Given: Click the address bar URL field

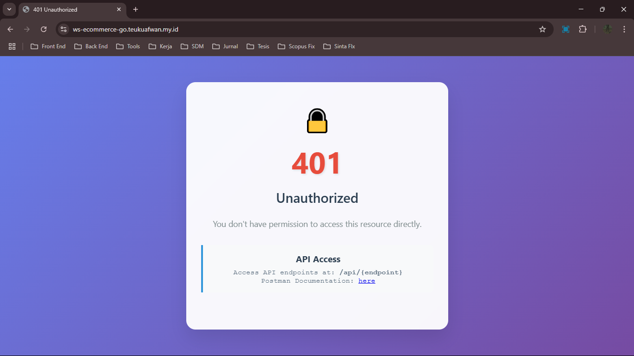Looking at the screenshot, I should pyautogui.click(x=297, y=29).
